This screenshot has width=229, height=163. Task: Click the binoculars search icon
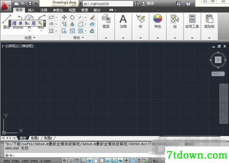click(137, 4)
